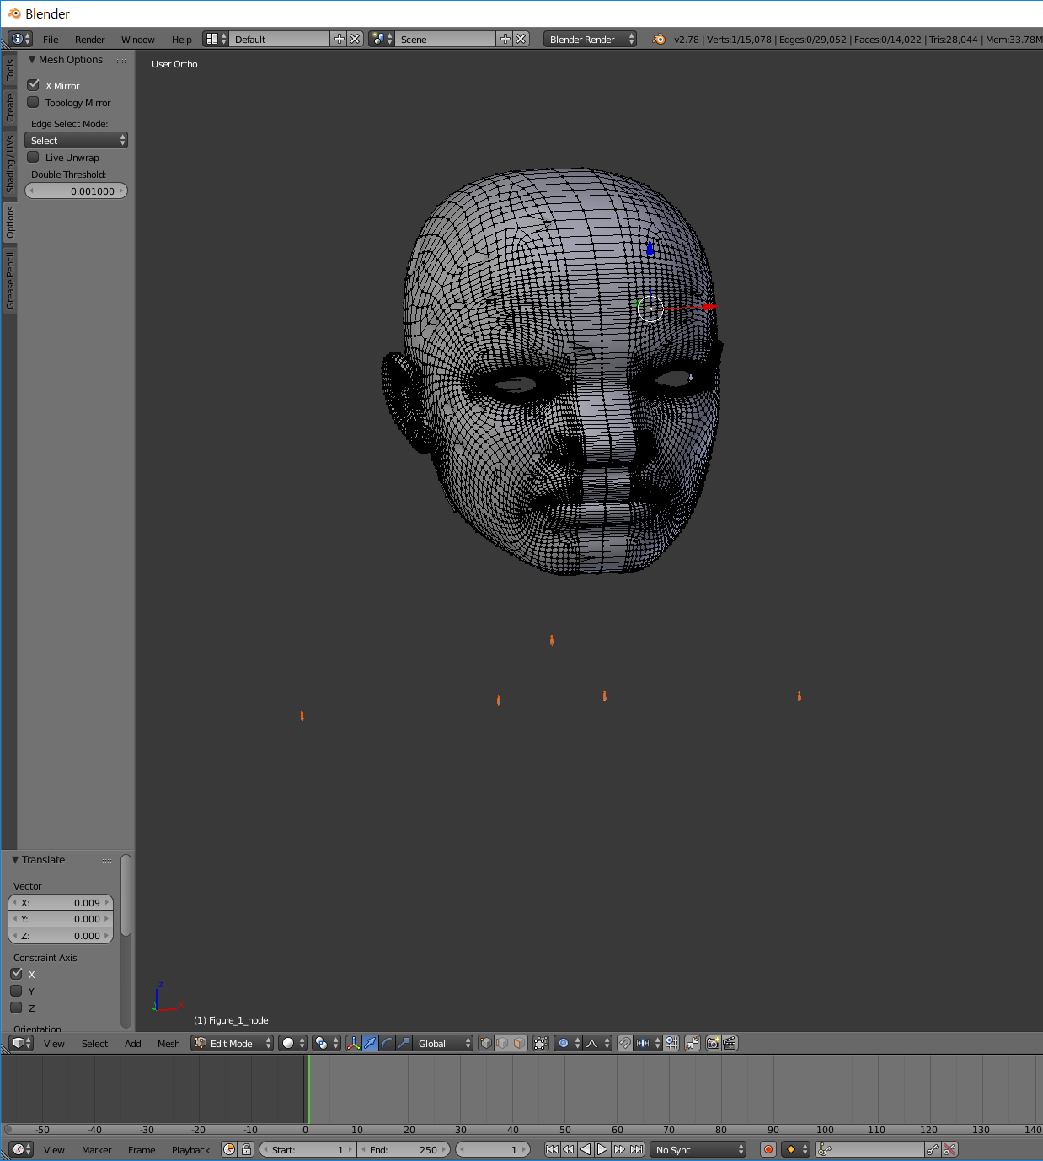This screenshot has width=1043, height=1161.
Task: Enable the Live Unwrap checkbox
Action: coord(33,157)
